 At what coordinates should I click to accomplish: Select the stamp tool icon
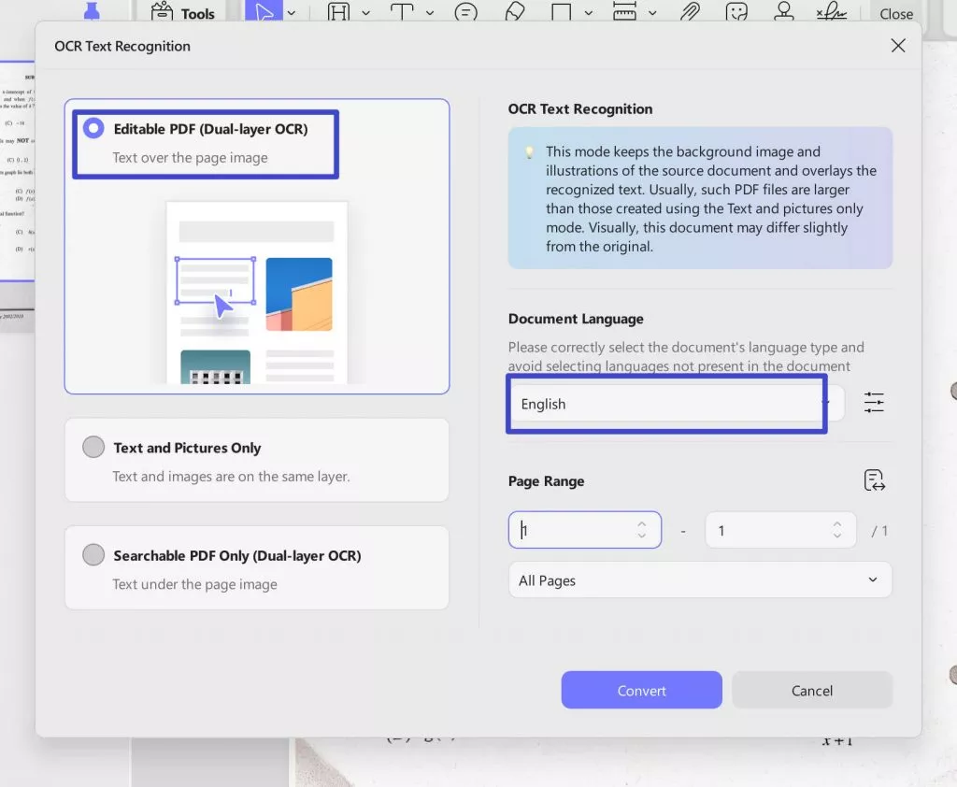(784, 12)
